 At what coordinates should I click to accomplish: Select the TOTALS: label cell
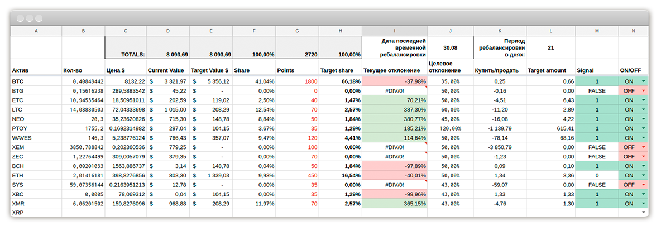click(x=126, y=47)
